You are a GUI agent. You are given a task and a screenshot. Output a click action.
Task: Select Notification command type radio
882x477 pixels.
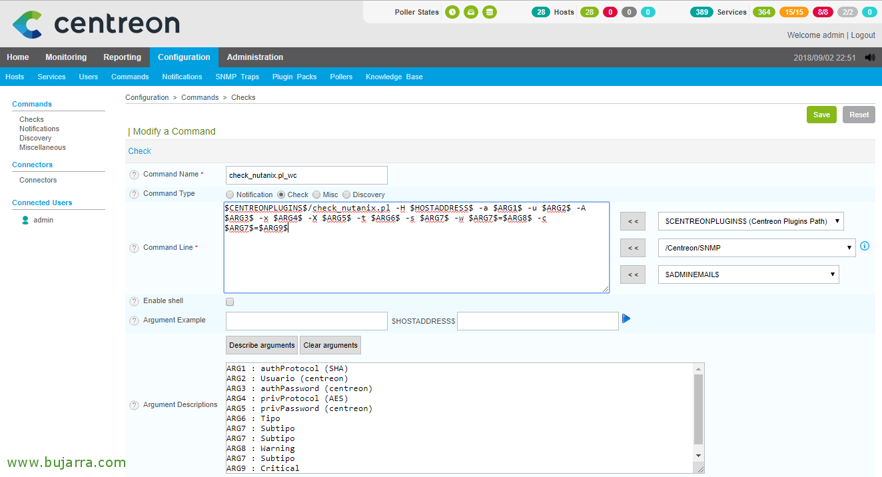pos(230,195)
